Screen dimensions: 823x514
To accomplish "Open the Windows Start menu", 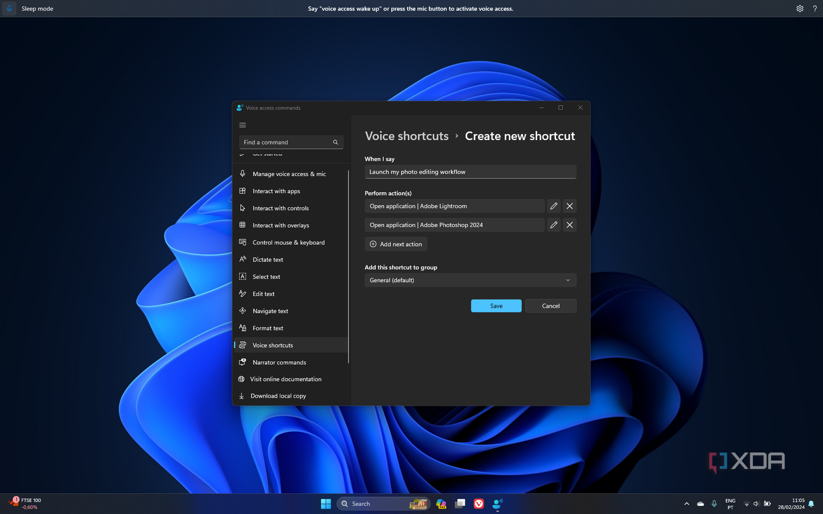I will [x=326, y=504].
